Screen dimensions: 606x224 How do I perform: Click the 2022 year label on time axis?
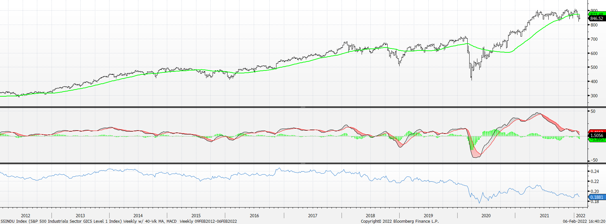[581, 216]
